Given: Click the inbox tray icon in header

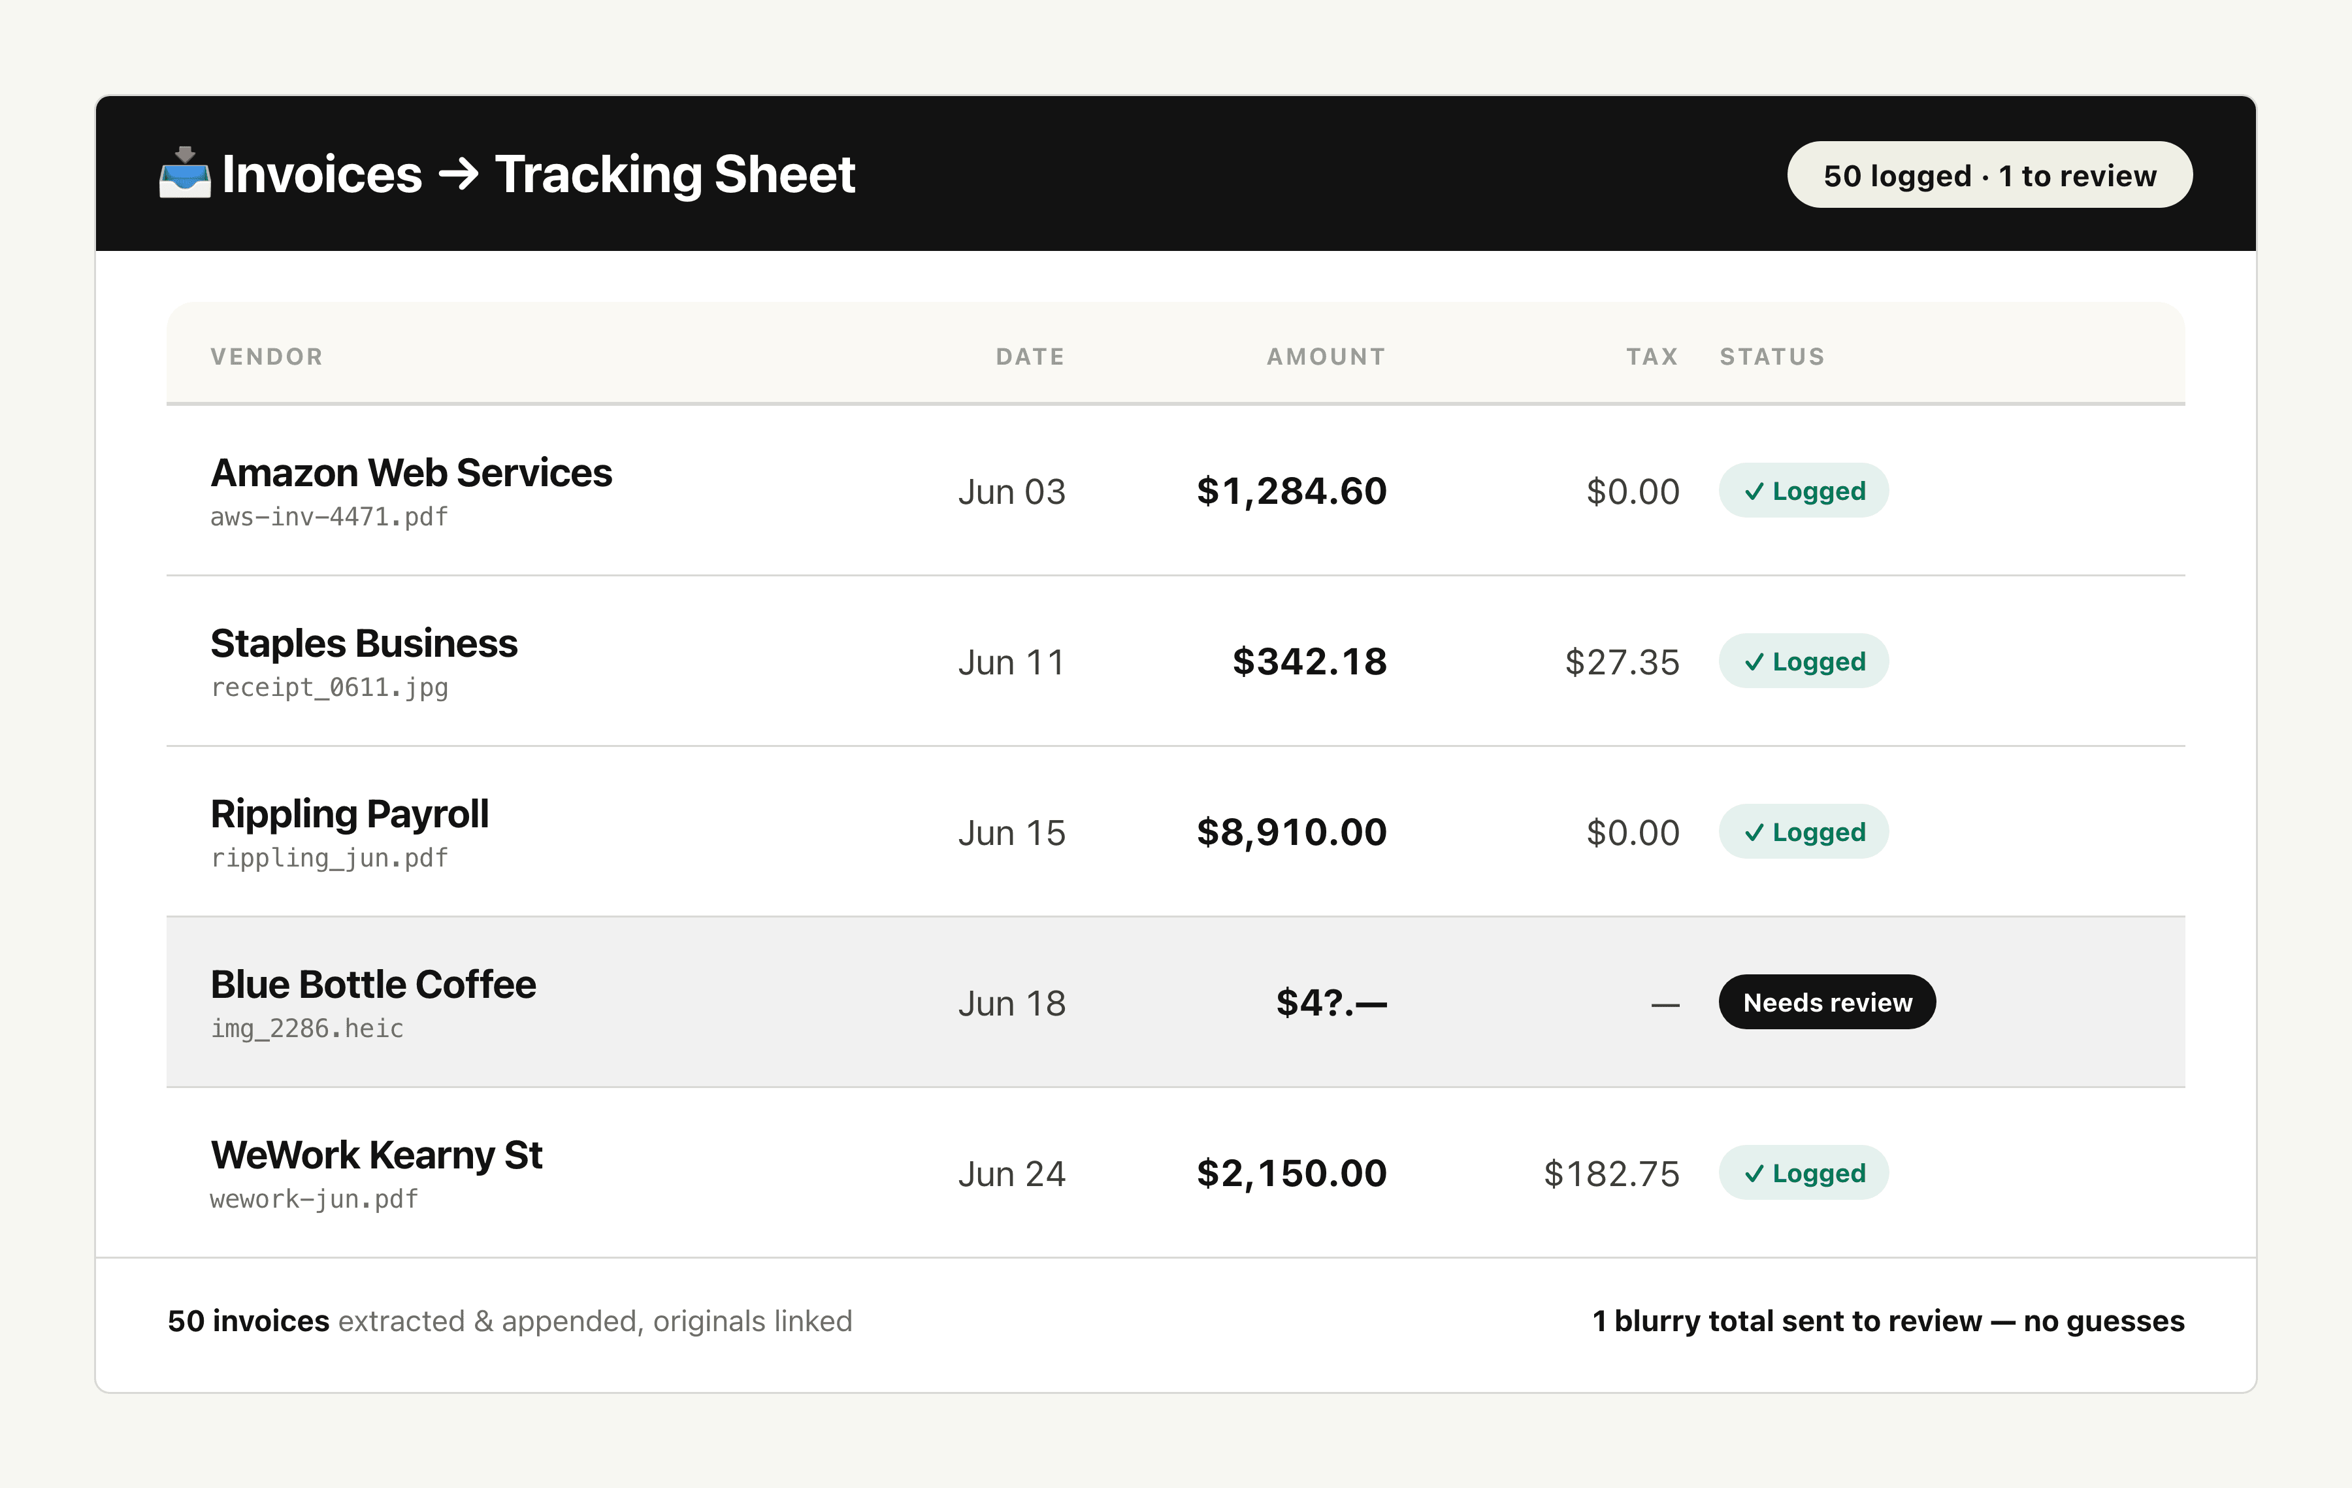Looking at the screenshot, I should [185, 173].
